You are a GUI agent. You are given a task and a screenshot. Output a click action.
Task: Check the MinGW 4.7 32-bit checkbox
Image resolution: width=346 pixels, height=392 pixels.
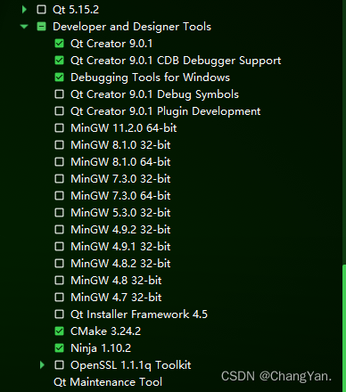59,298
